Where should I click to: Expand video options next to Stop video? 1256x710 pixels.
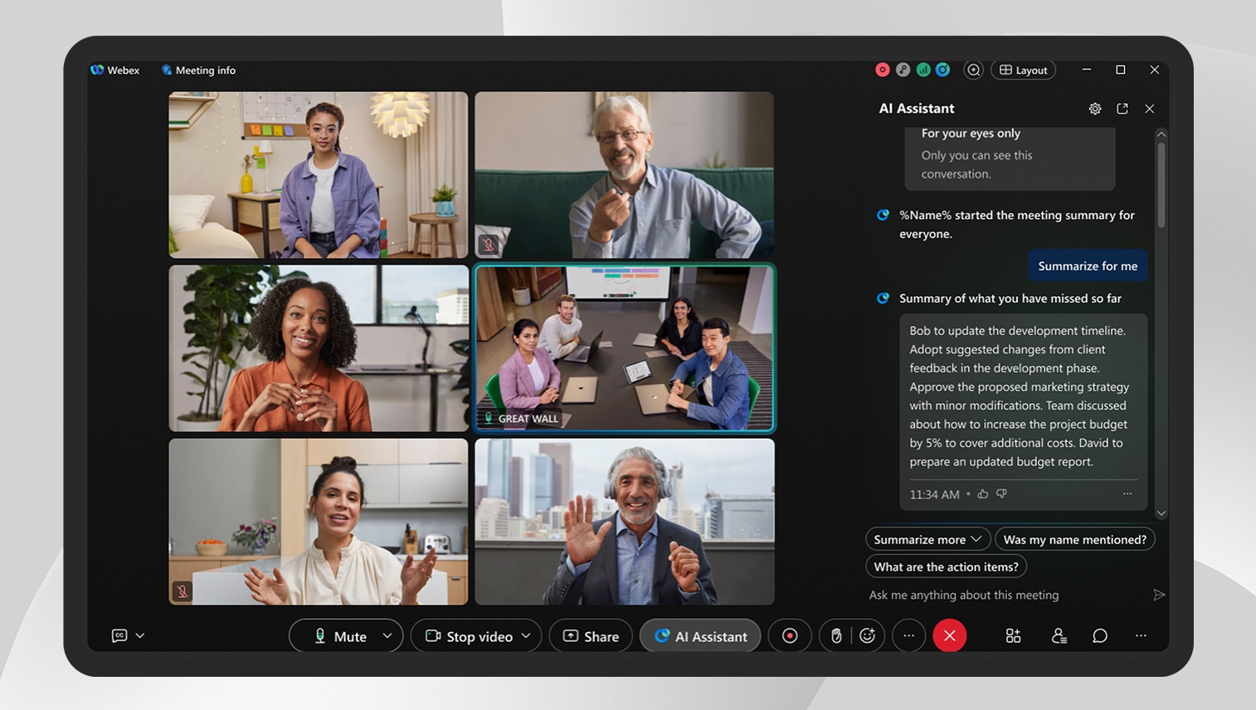pyautogui.click(x=526, y=636)
